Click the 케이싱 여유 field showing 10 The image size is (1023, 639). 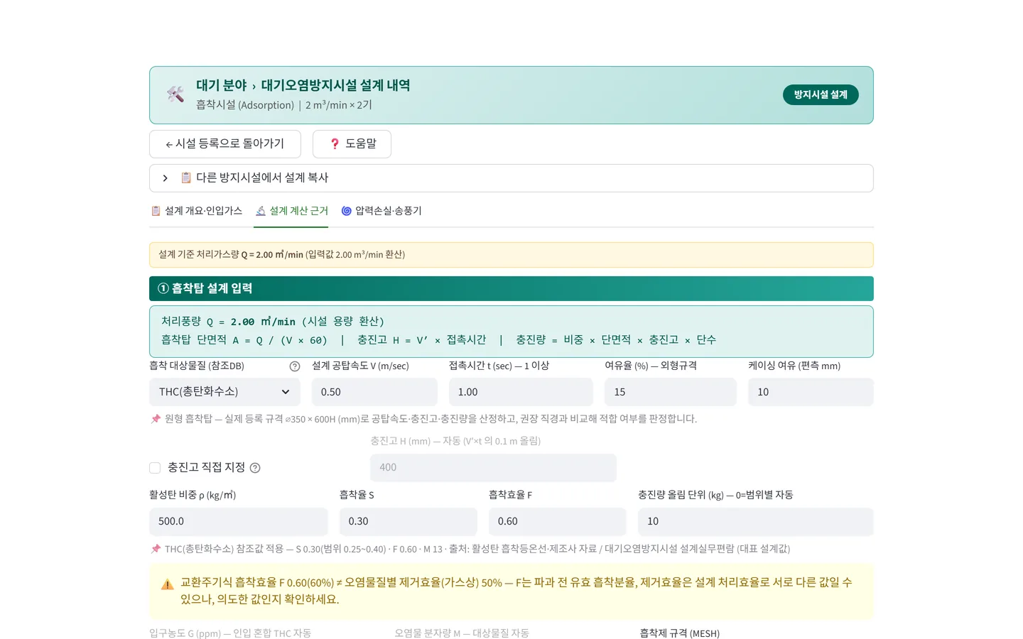[x=811, y=392]
